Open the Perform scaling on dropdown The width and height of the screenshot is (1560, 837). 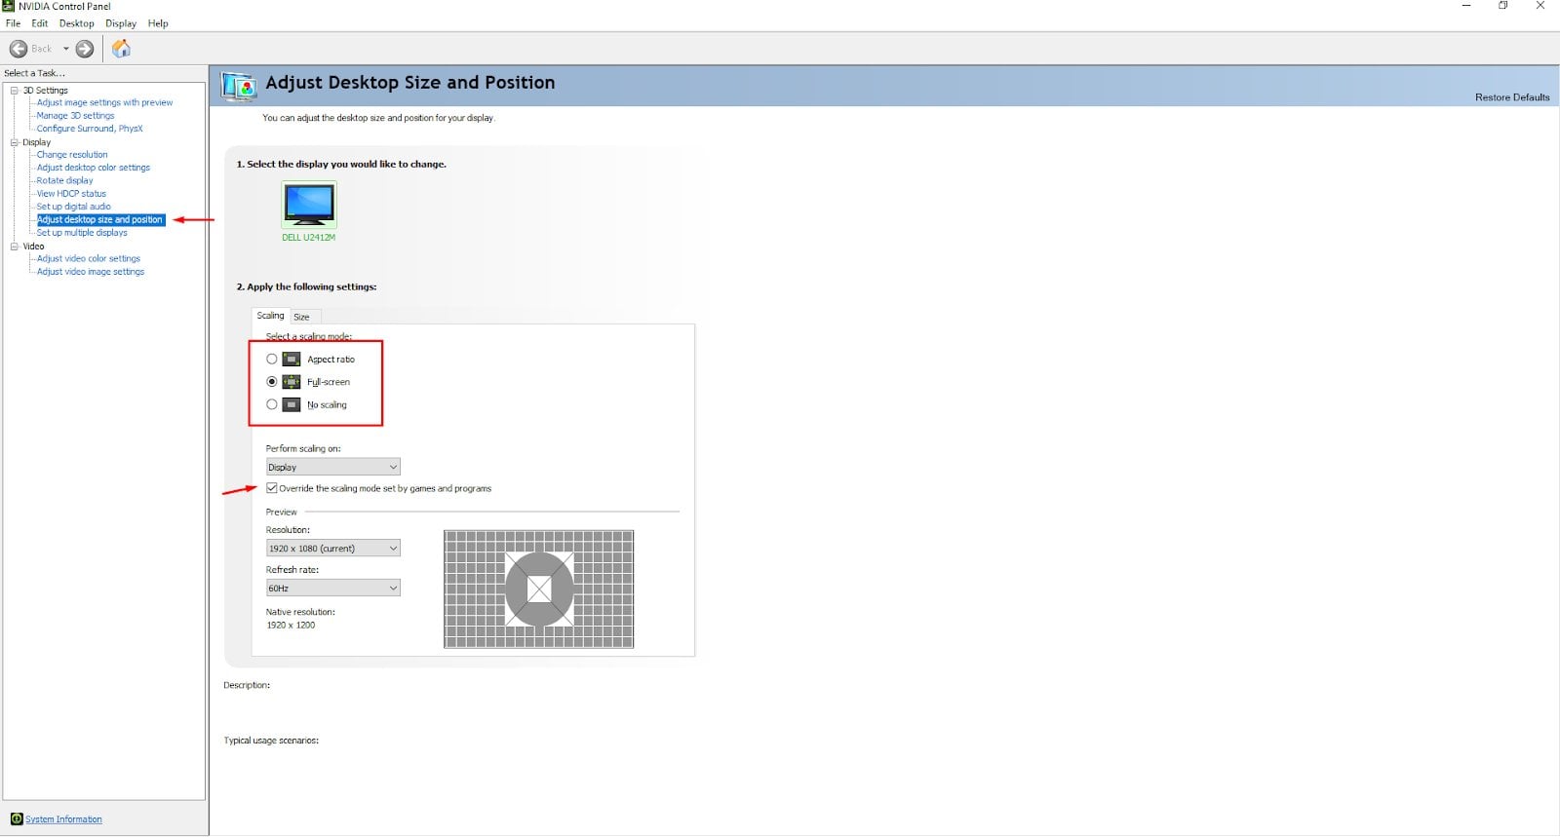[332, 468]
